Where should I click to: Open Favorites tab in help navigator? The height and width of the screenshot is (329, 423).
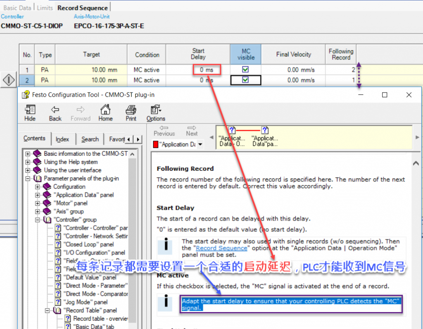pyautogui.click(x=116, y=139)
